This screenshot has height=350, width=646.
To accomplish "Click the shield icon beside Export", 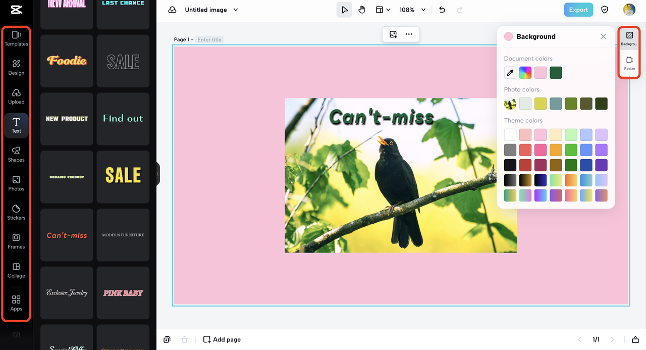I will [x=605, y=10].
